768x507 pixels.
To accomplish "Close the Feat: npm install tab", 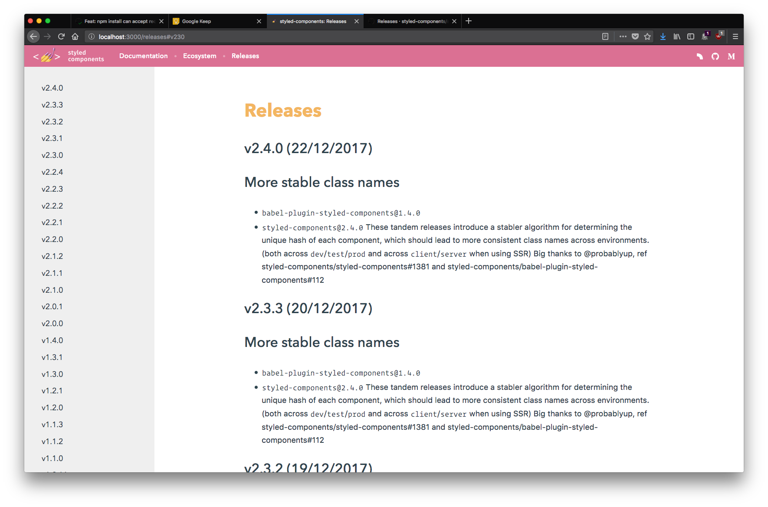I will [x=161, y=21].
